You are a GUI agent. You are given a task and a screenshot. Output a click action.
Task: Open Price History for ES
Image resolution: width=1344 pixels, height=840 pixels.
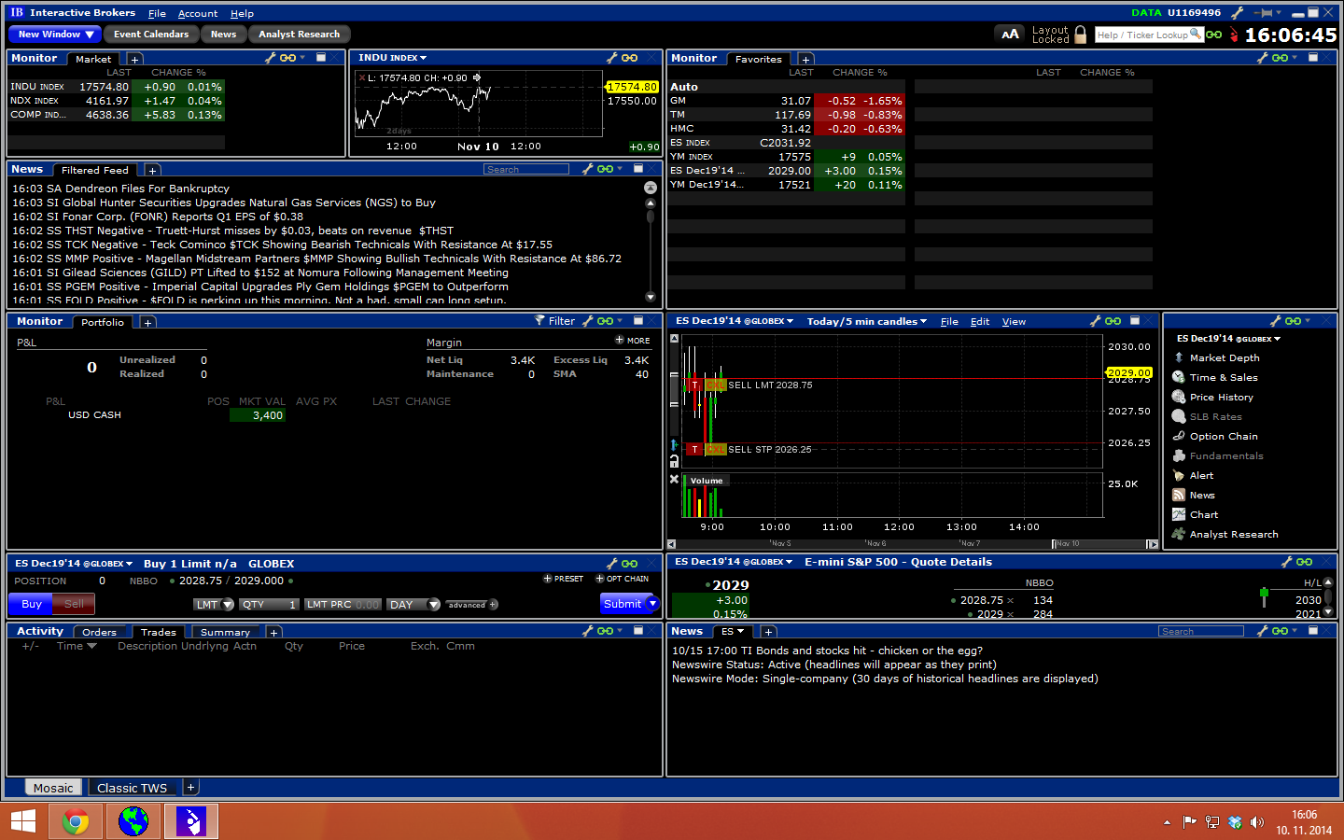click(x=1212, y=398)
